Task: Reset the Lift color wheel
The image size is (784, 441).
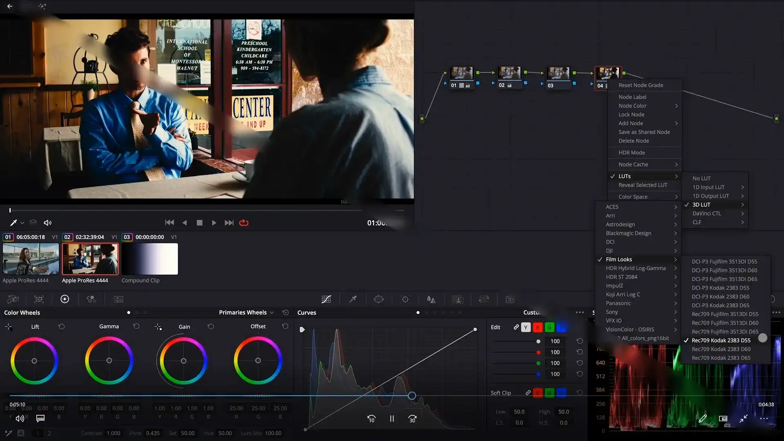Action: (61, 326)
